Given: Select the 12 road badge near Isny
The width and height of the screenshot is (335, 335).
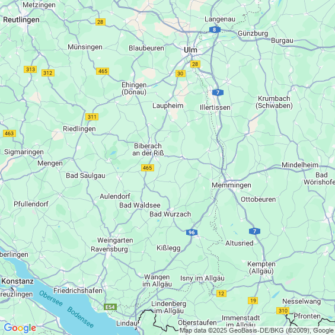Looking at the screenshot, I should [221, 293].
